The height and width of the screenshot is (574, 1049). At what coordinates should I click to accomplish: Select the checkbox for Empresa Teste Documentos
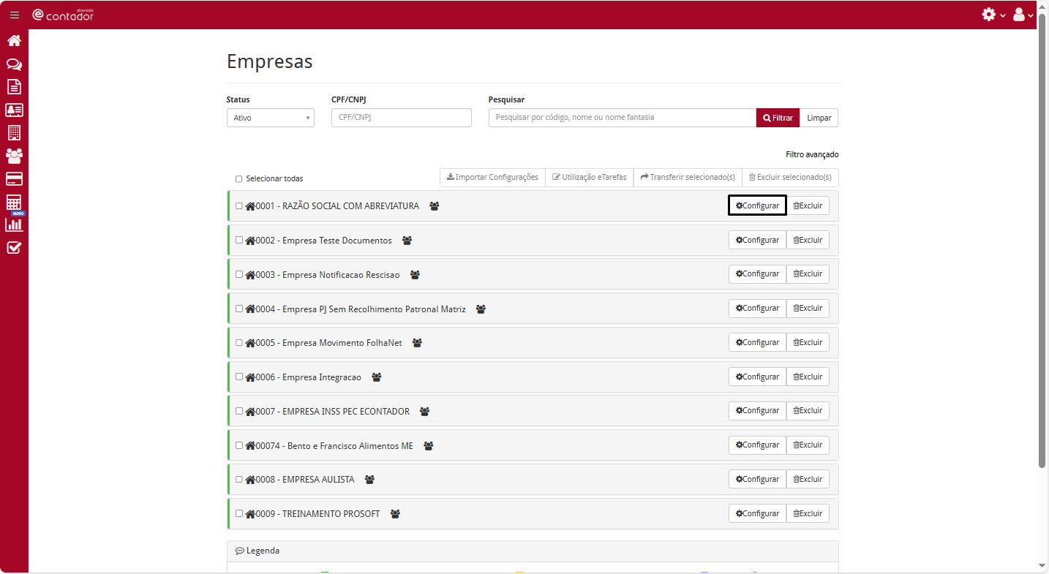238,240
